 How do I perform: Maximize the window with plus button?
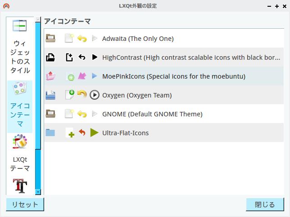point(277,6)
